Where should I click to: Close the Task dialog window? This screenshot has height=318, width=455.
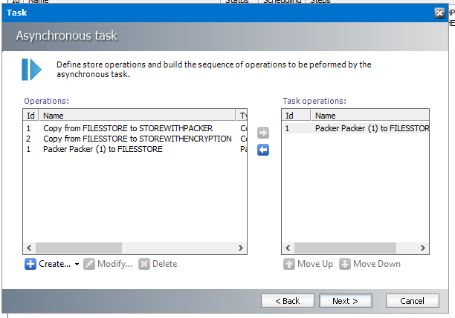coord(439,13)
